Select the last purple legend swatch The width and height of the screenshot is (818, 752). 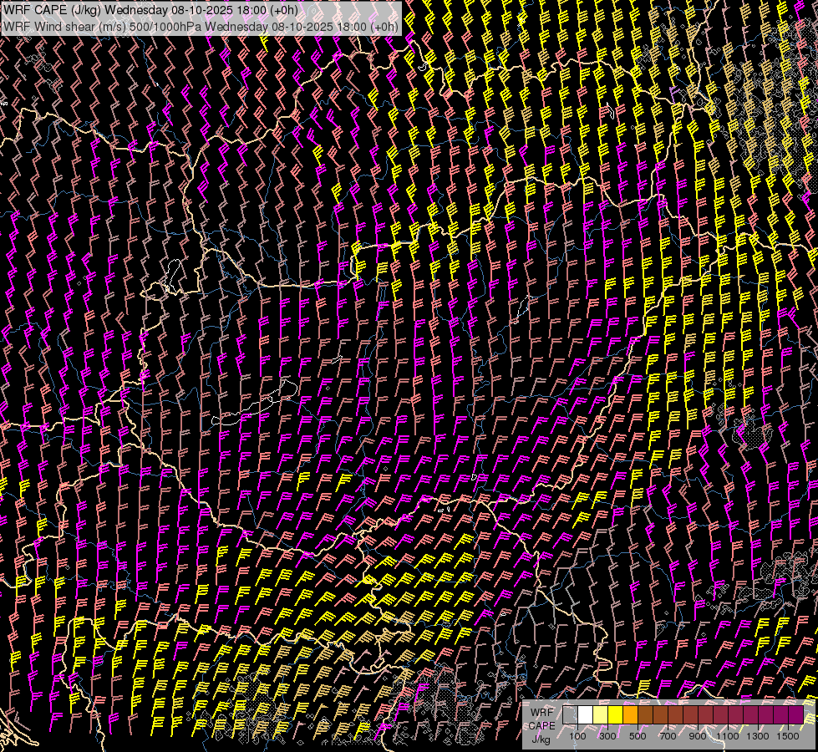tap(796, 715)
